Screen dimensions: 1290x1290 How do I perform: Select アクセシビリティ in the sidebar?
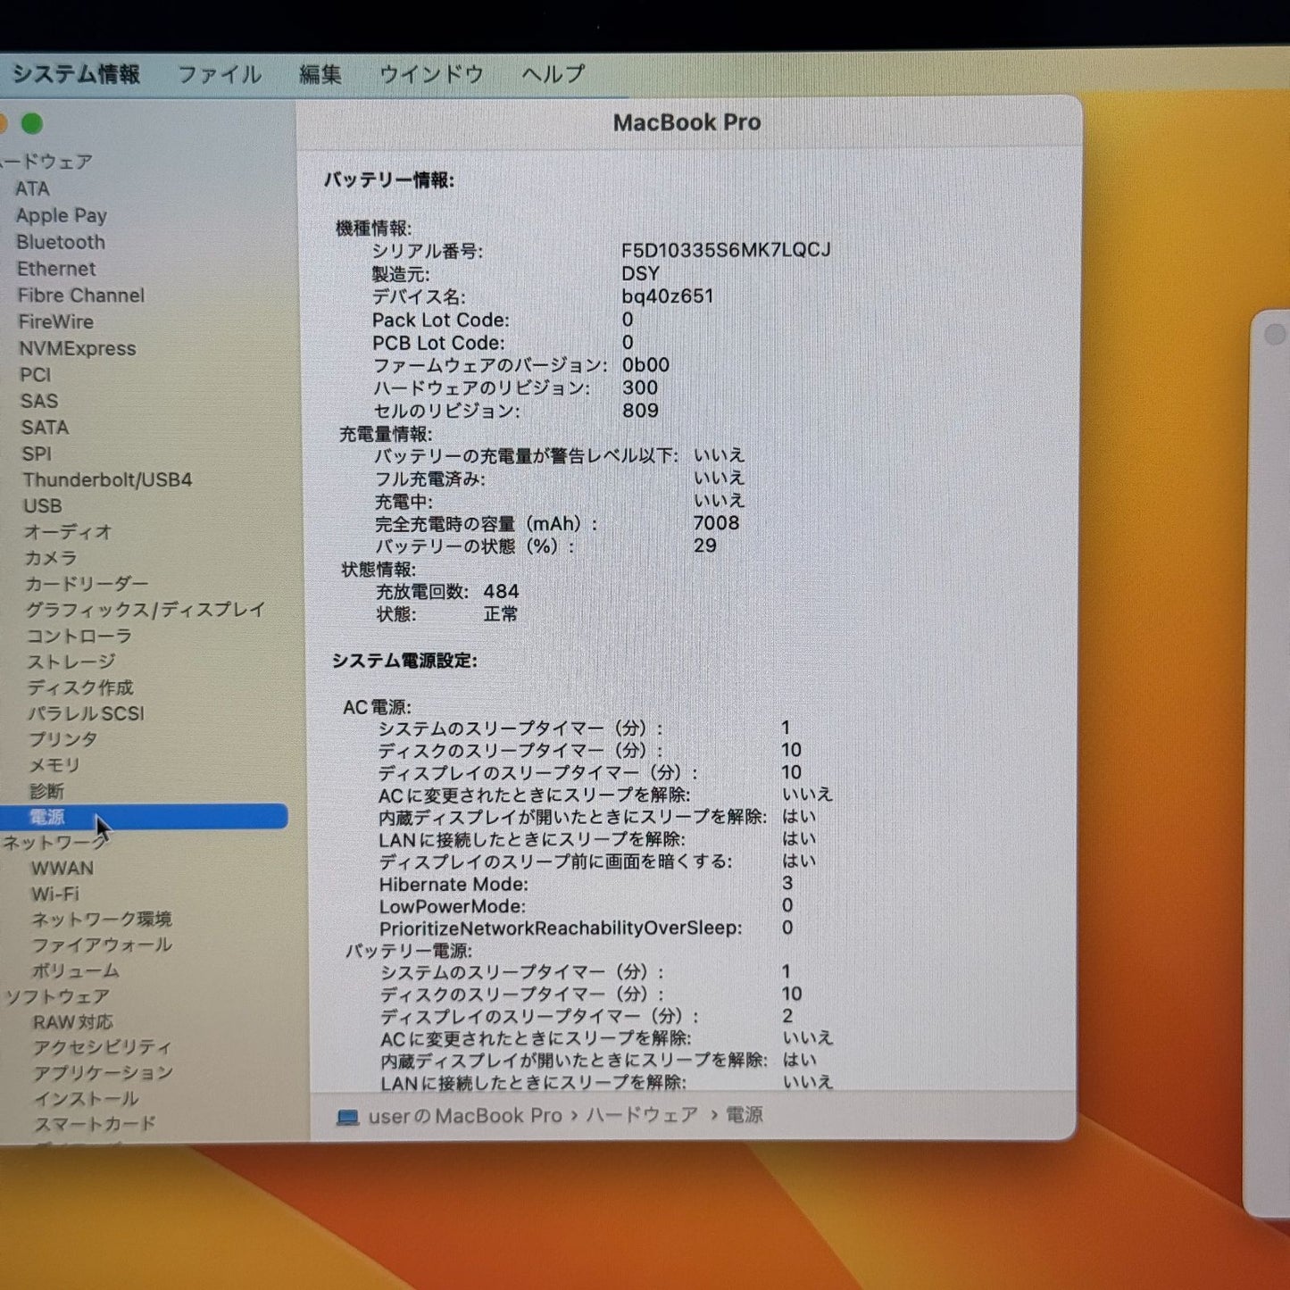point(102,1047)
